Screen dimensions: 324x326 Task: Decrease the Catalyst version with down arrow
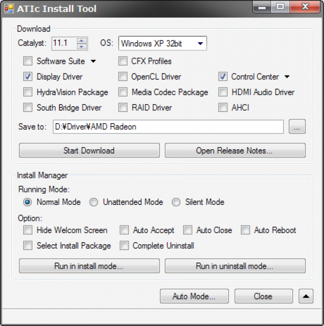[82, 46]
